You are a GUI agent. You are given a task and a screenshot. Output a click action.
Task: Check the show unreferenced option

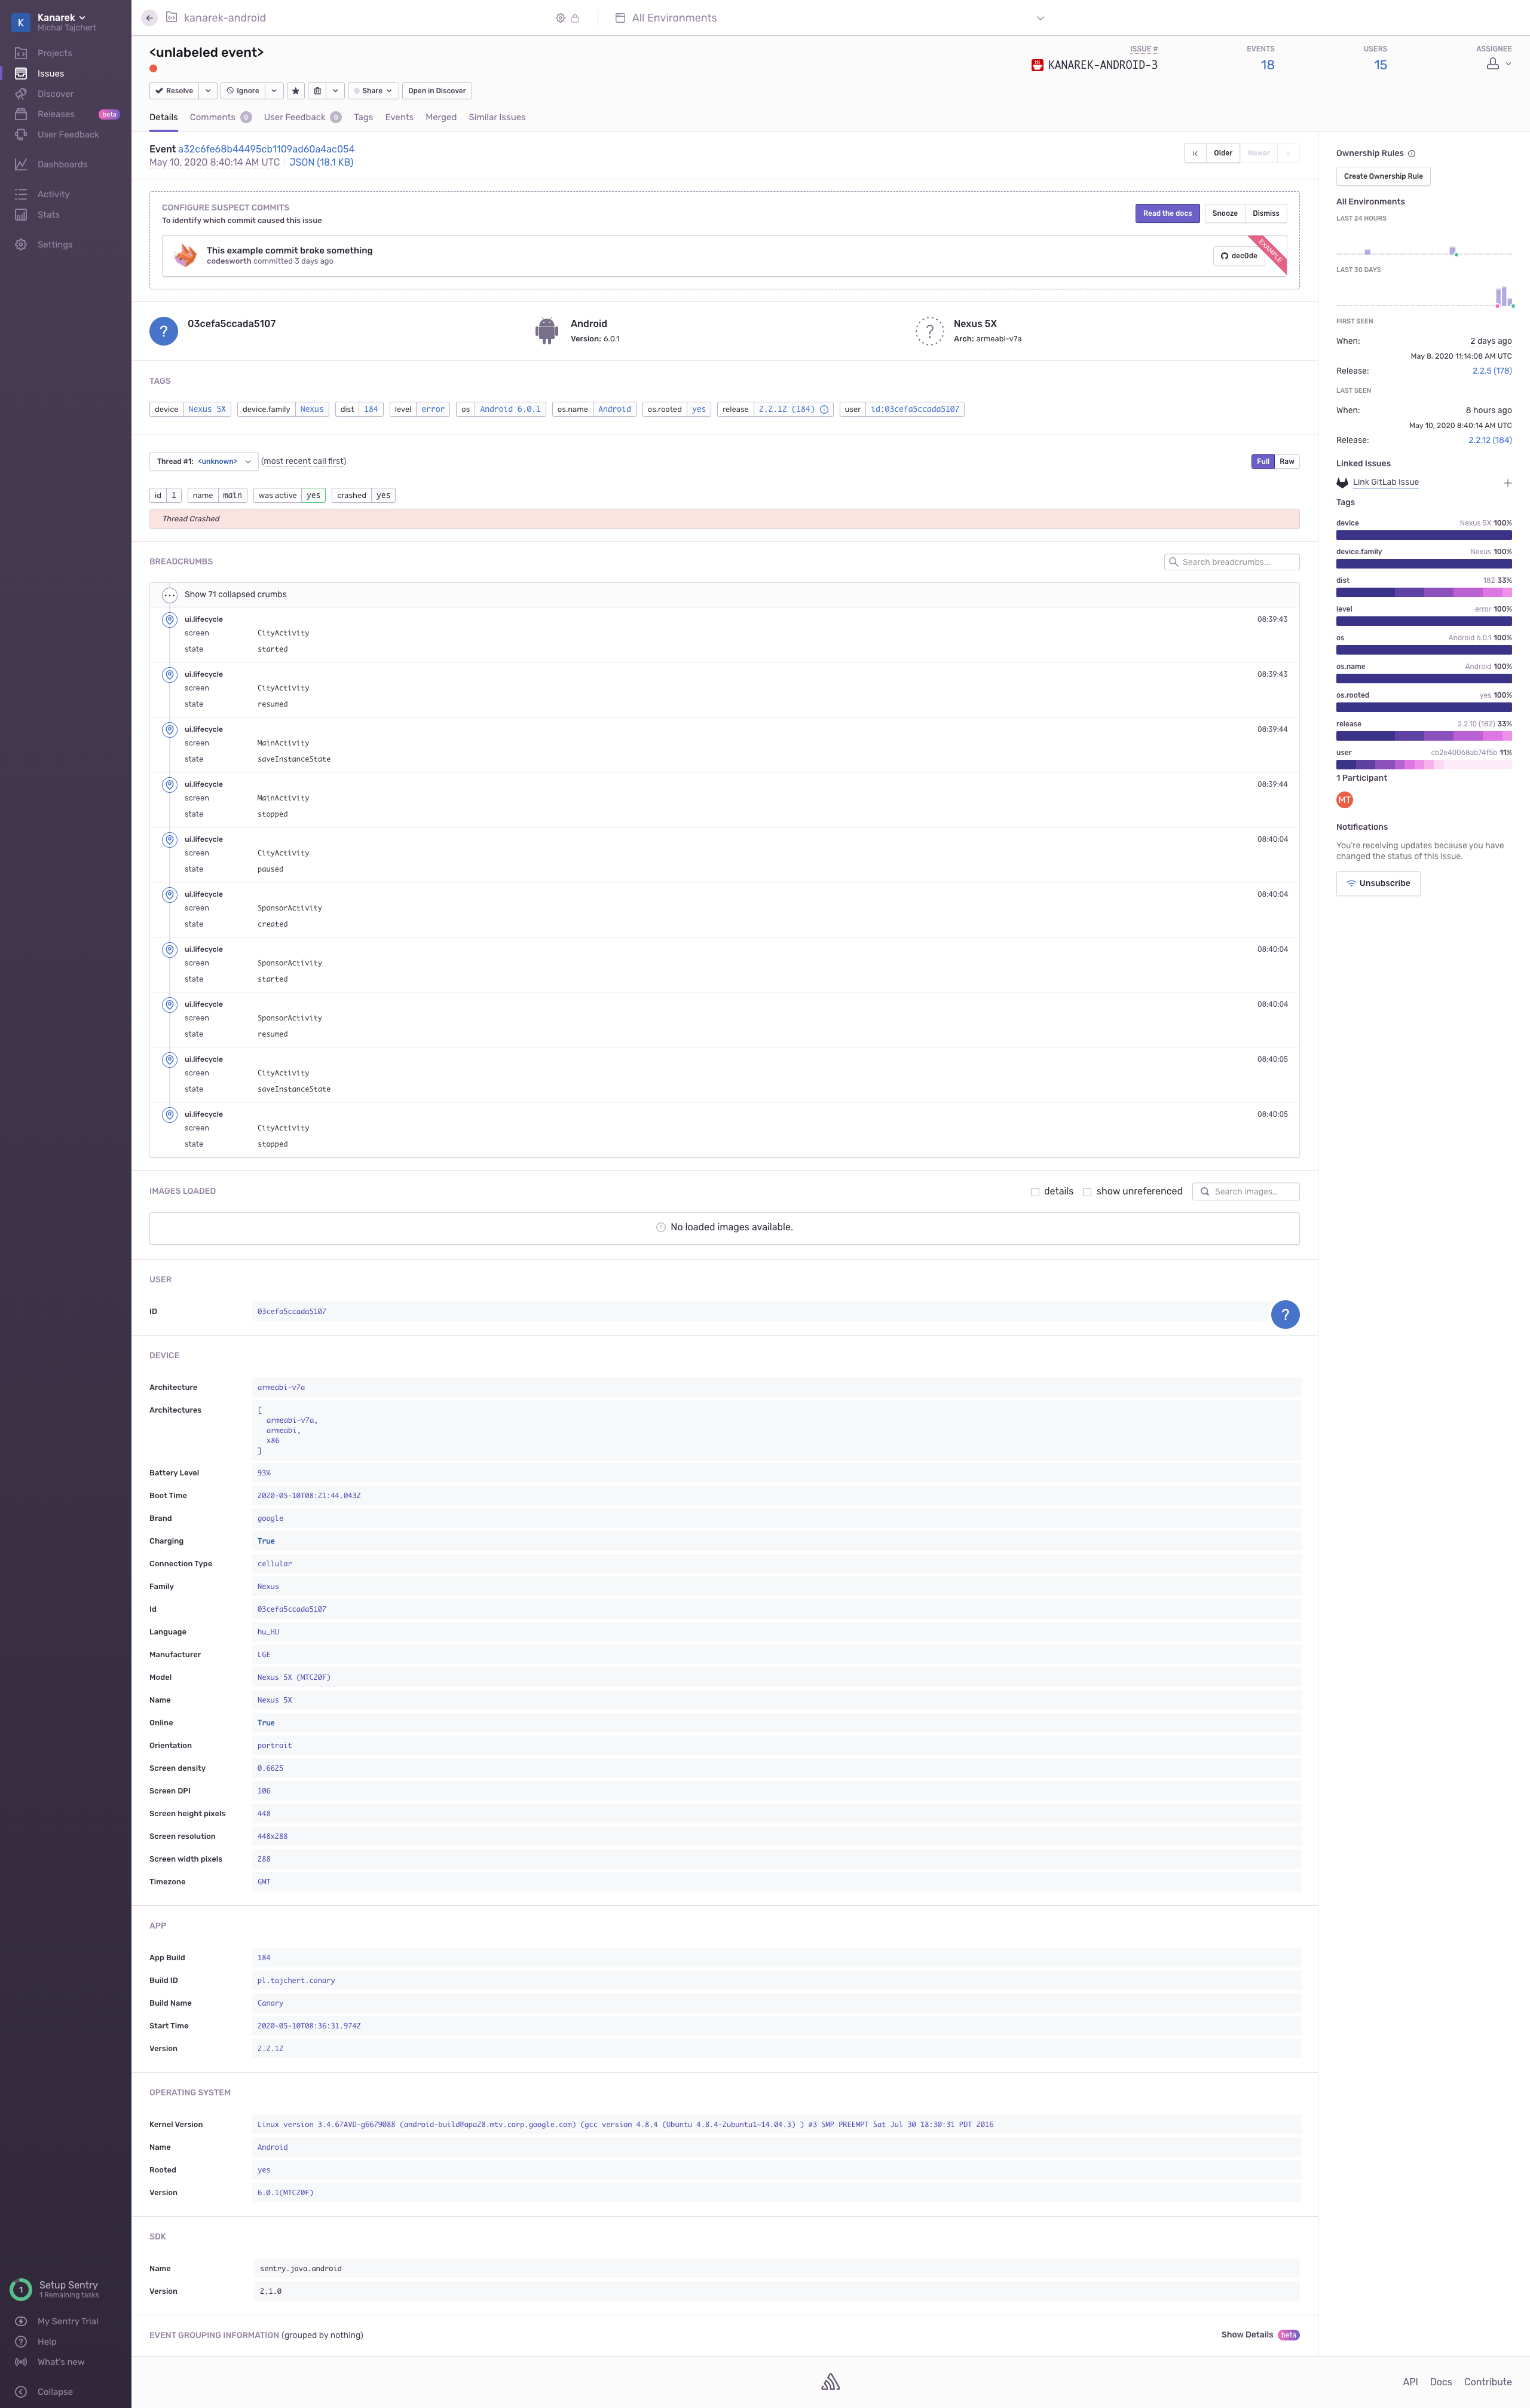click(x=1087, y=1191)
